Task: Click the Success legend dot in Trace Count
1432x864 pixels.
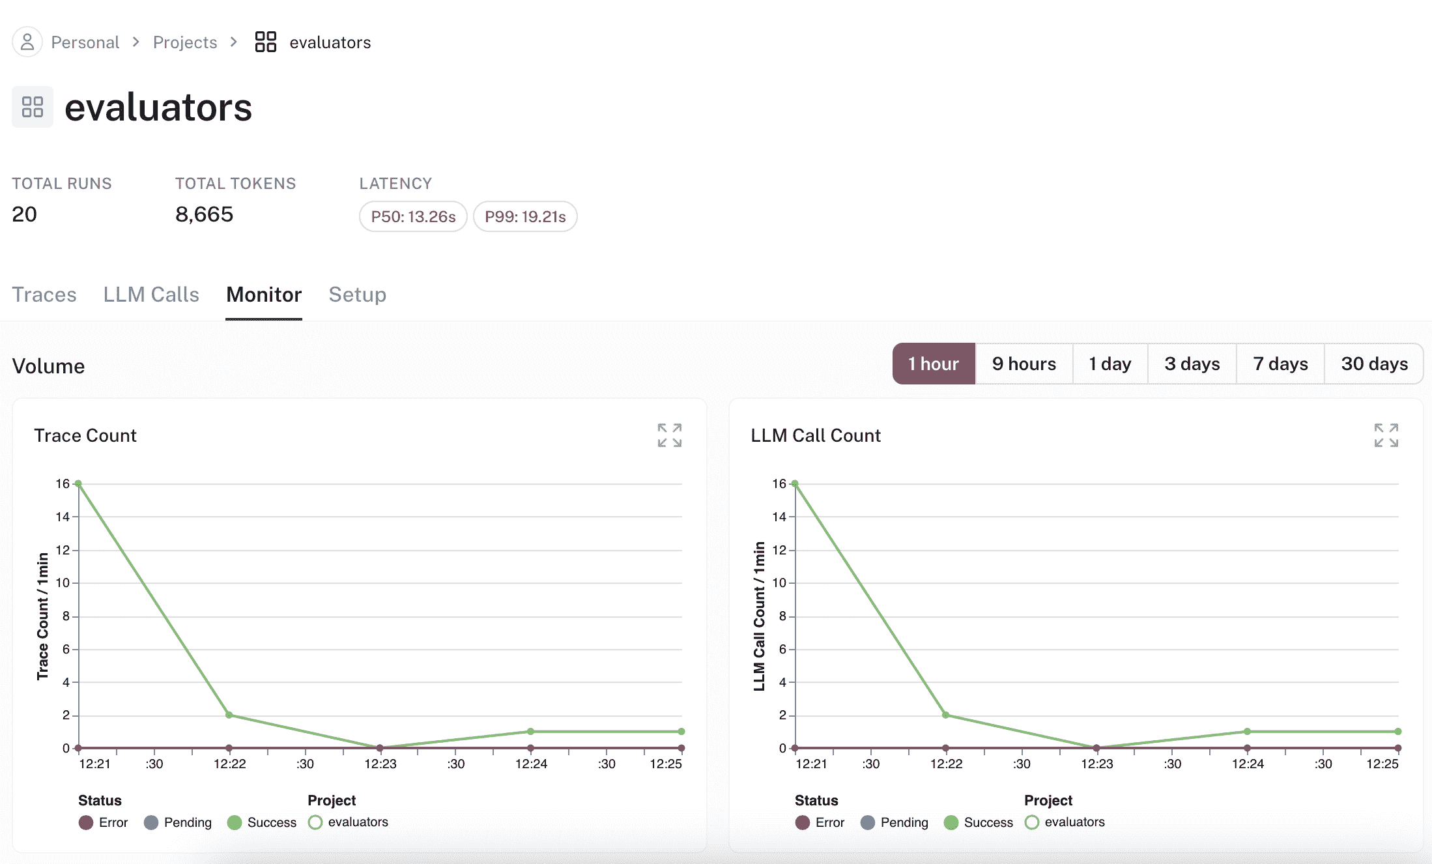Action: [235, 822]
